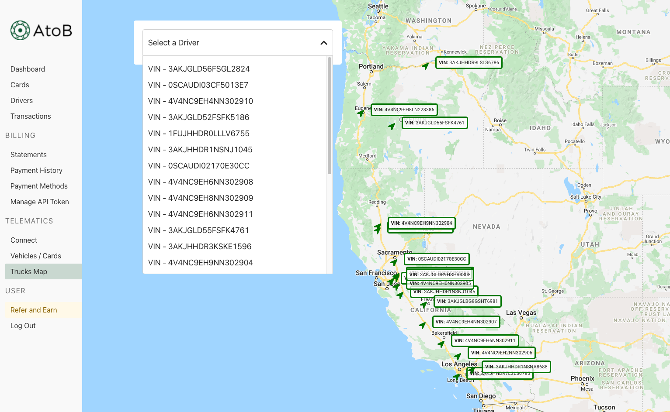Click truck arrow marker near Portland
Viewport: 670px width, 412px height.
[x=426, y=66]
